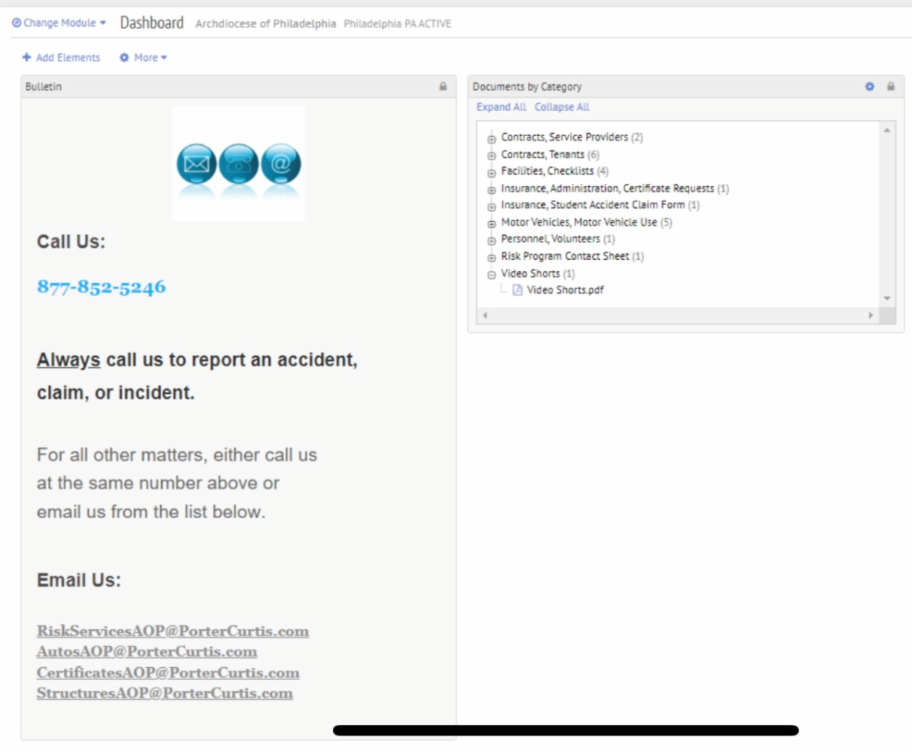Expand the Contracts, Service Providers category
This screenshot has height=753, width=912.
(x=491, y=138)
